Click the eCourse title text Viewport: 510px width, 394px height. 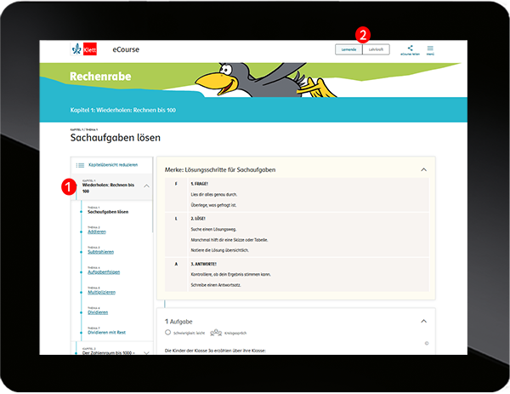[126, 49]
